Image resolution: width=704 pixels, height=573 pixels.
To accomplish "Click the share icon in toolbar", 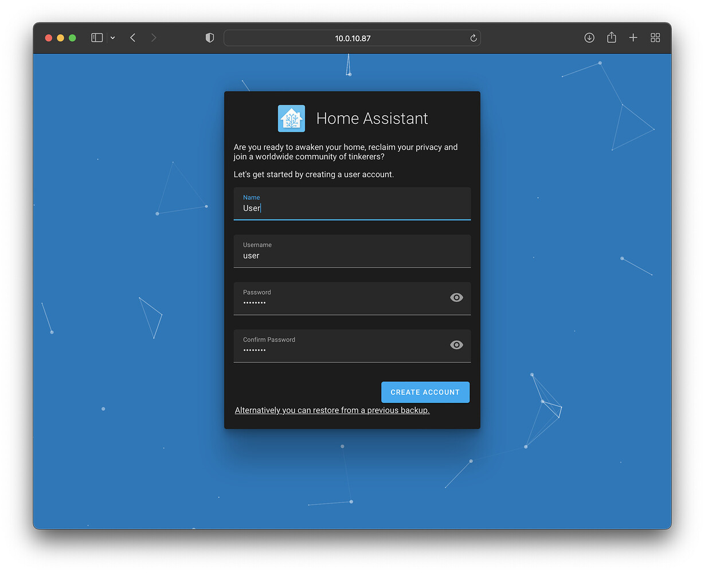I will pos(611,37).
